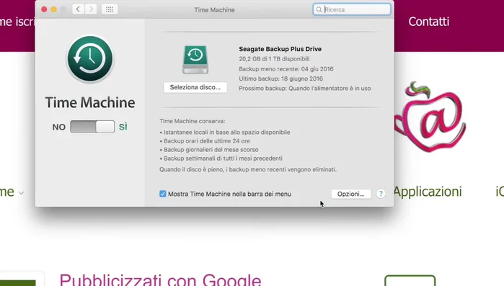Focus the Ricerca search field
Image resolution: width=504 pixels, height=286 pixels.
[x=352, y=9]
